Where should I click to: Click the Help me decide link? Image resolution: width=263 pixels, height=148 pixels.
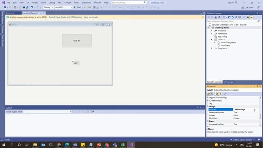(x=91, y=17)
